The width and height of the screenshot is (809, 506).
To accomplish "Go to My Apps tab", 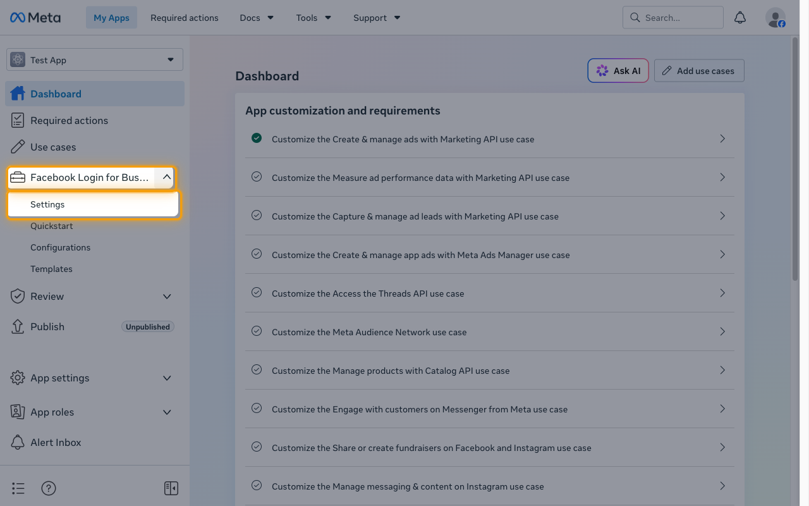I will (x=111, y=18).
